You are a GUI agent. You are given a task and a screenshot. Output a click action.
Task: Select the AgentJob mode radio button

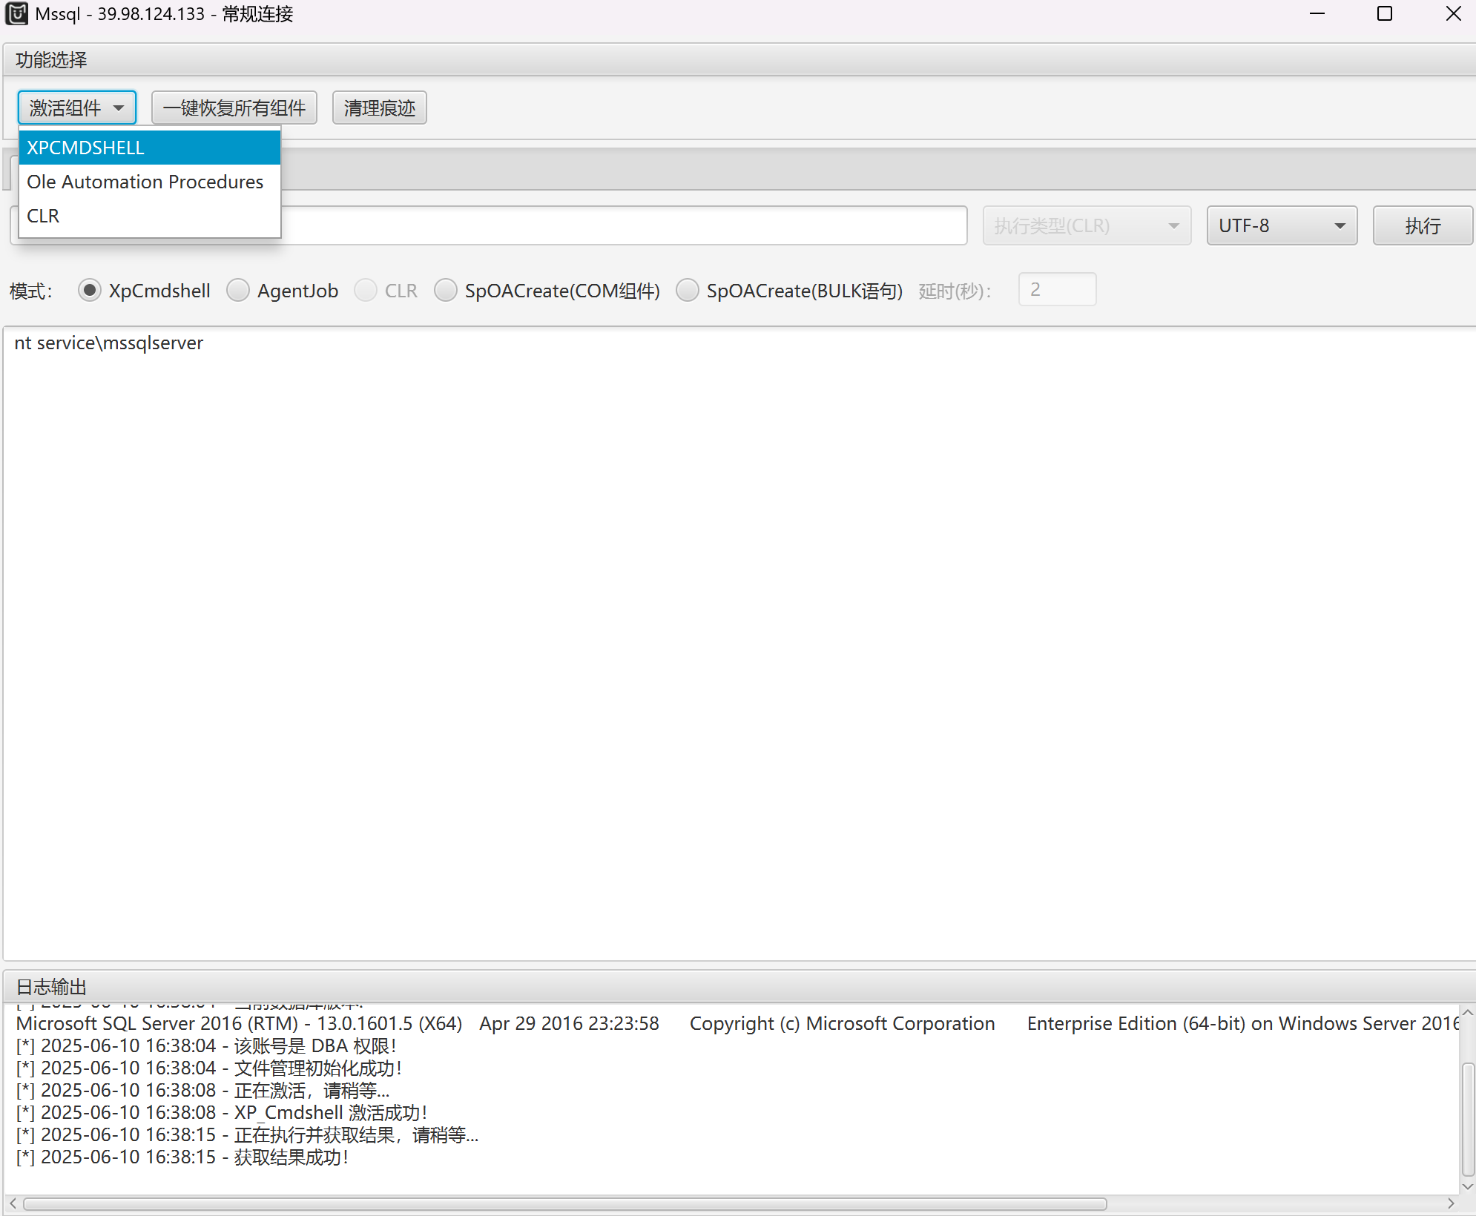238,291
